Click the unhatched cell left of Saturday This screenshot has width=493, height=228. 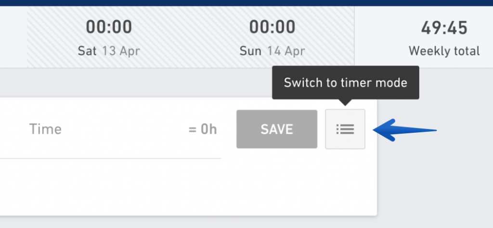tap(13, 37)
